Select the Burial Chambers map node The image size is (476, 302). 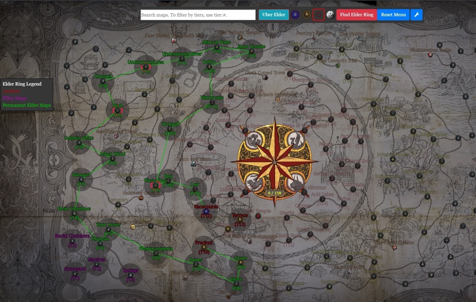(x=72, y=241)
